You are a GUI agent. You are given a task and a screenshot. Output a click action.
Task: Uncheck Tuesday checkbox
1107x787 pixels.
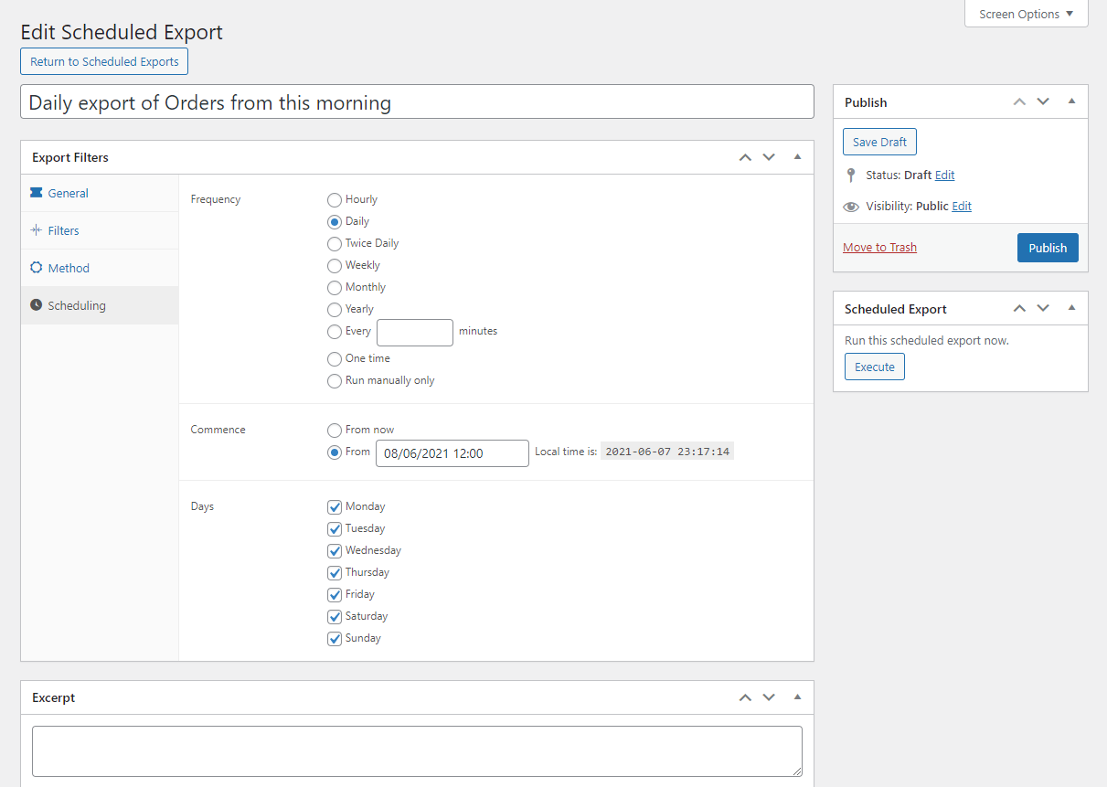click(x=335, y=529)
